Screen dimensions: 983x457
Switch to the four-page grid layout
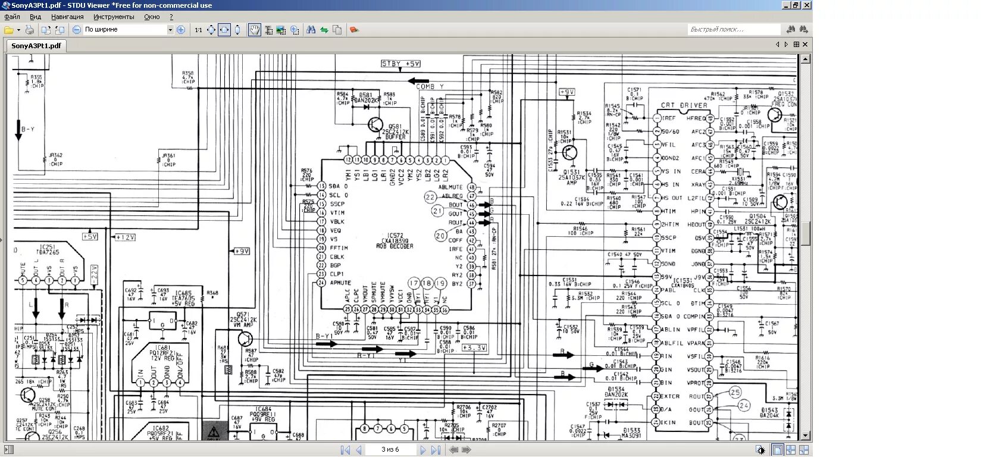(791, 450)
